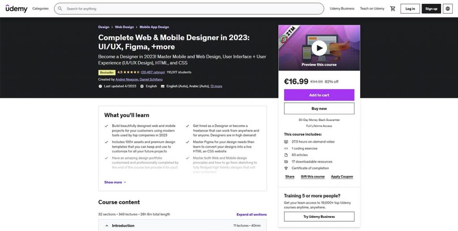Click the closed captions icon

click(163, 86)
